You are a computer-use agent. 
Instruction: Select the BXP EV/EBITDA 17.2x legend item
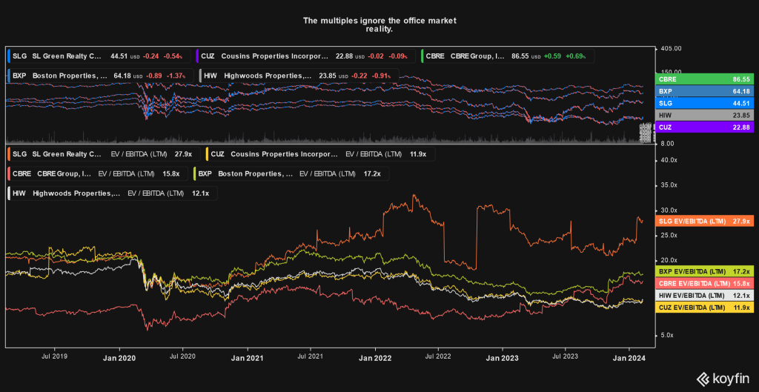click(289, 173)
